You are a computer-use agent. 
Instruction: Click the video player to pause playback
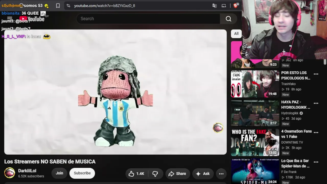tap(115, 92)
